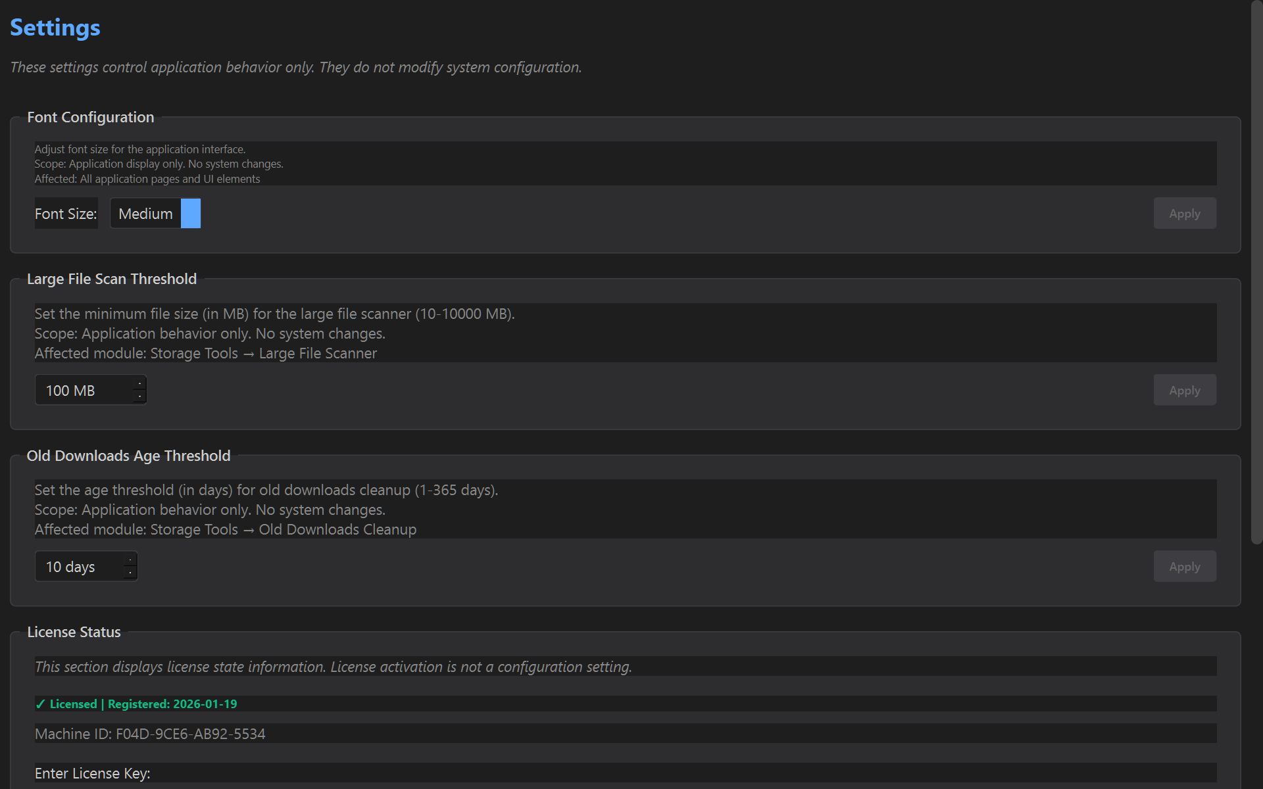The height and width of the screenshot is (789, 1263).
Task: Click the Medium font size combo box
Action: pos(145,214)
